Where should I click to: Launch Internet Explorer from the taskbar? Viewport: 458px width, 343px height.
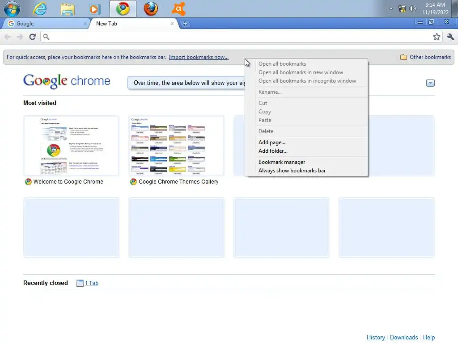coord(40,8)
